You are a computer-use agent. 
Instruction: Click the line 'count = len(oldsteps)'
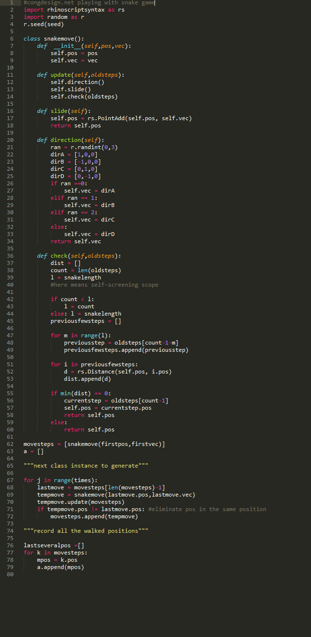[86, 270]
